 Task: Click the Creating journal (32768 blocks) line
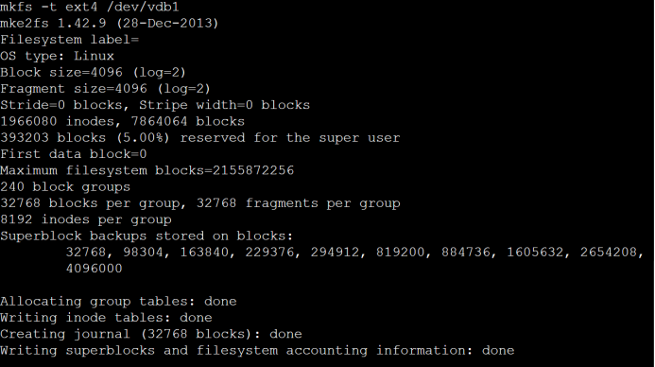coord(151,334)
